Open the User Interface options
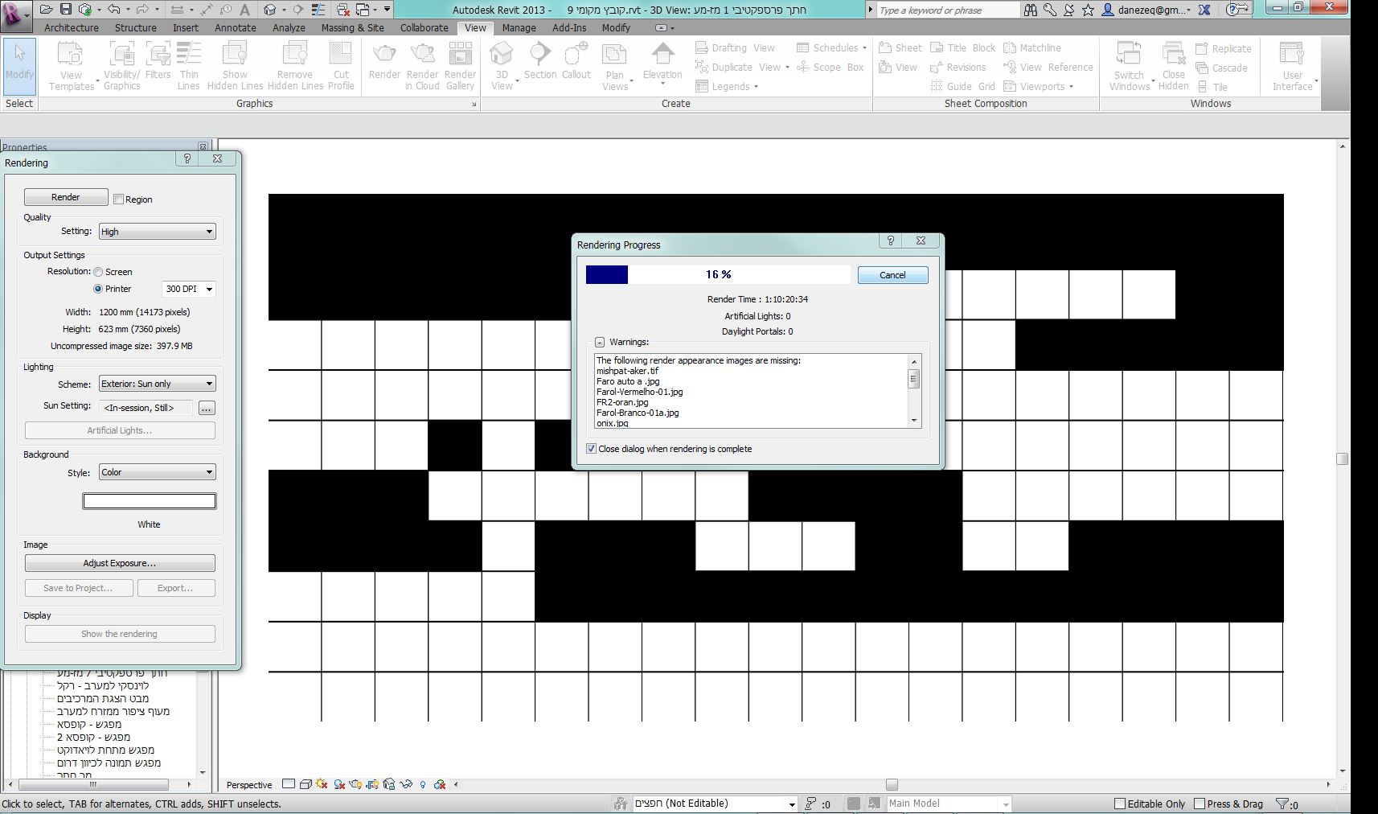 pos(1293,65)
